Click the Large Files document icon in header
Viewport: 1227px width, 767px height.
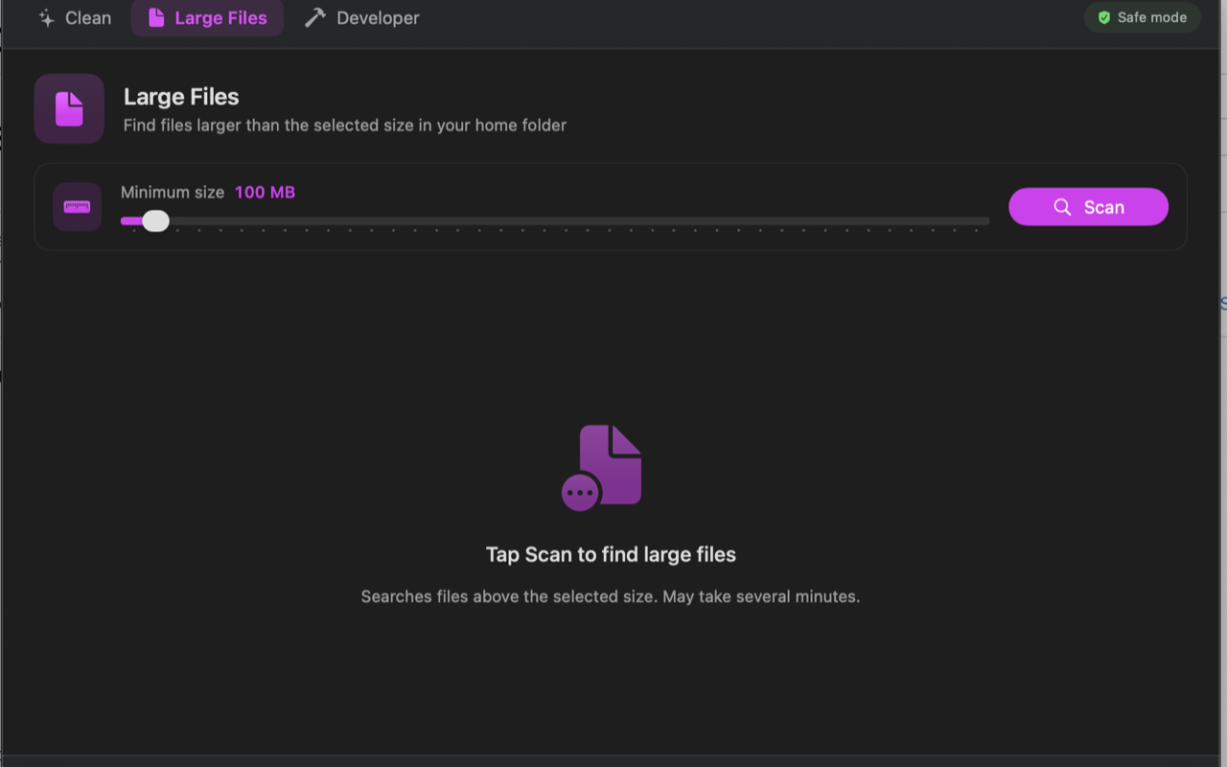click(x=69, y=108)
